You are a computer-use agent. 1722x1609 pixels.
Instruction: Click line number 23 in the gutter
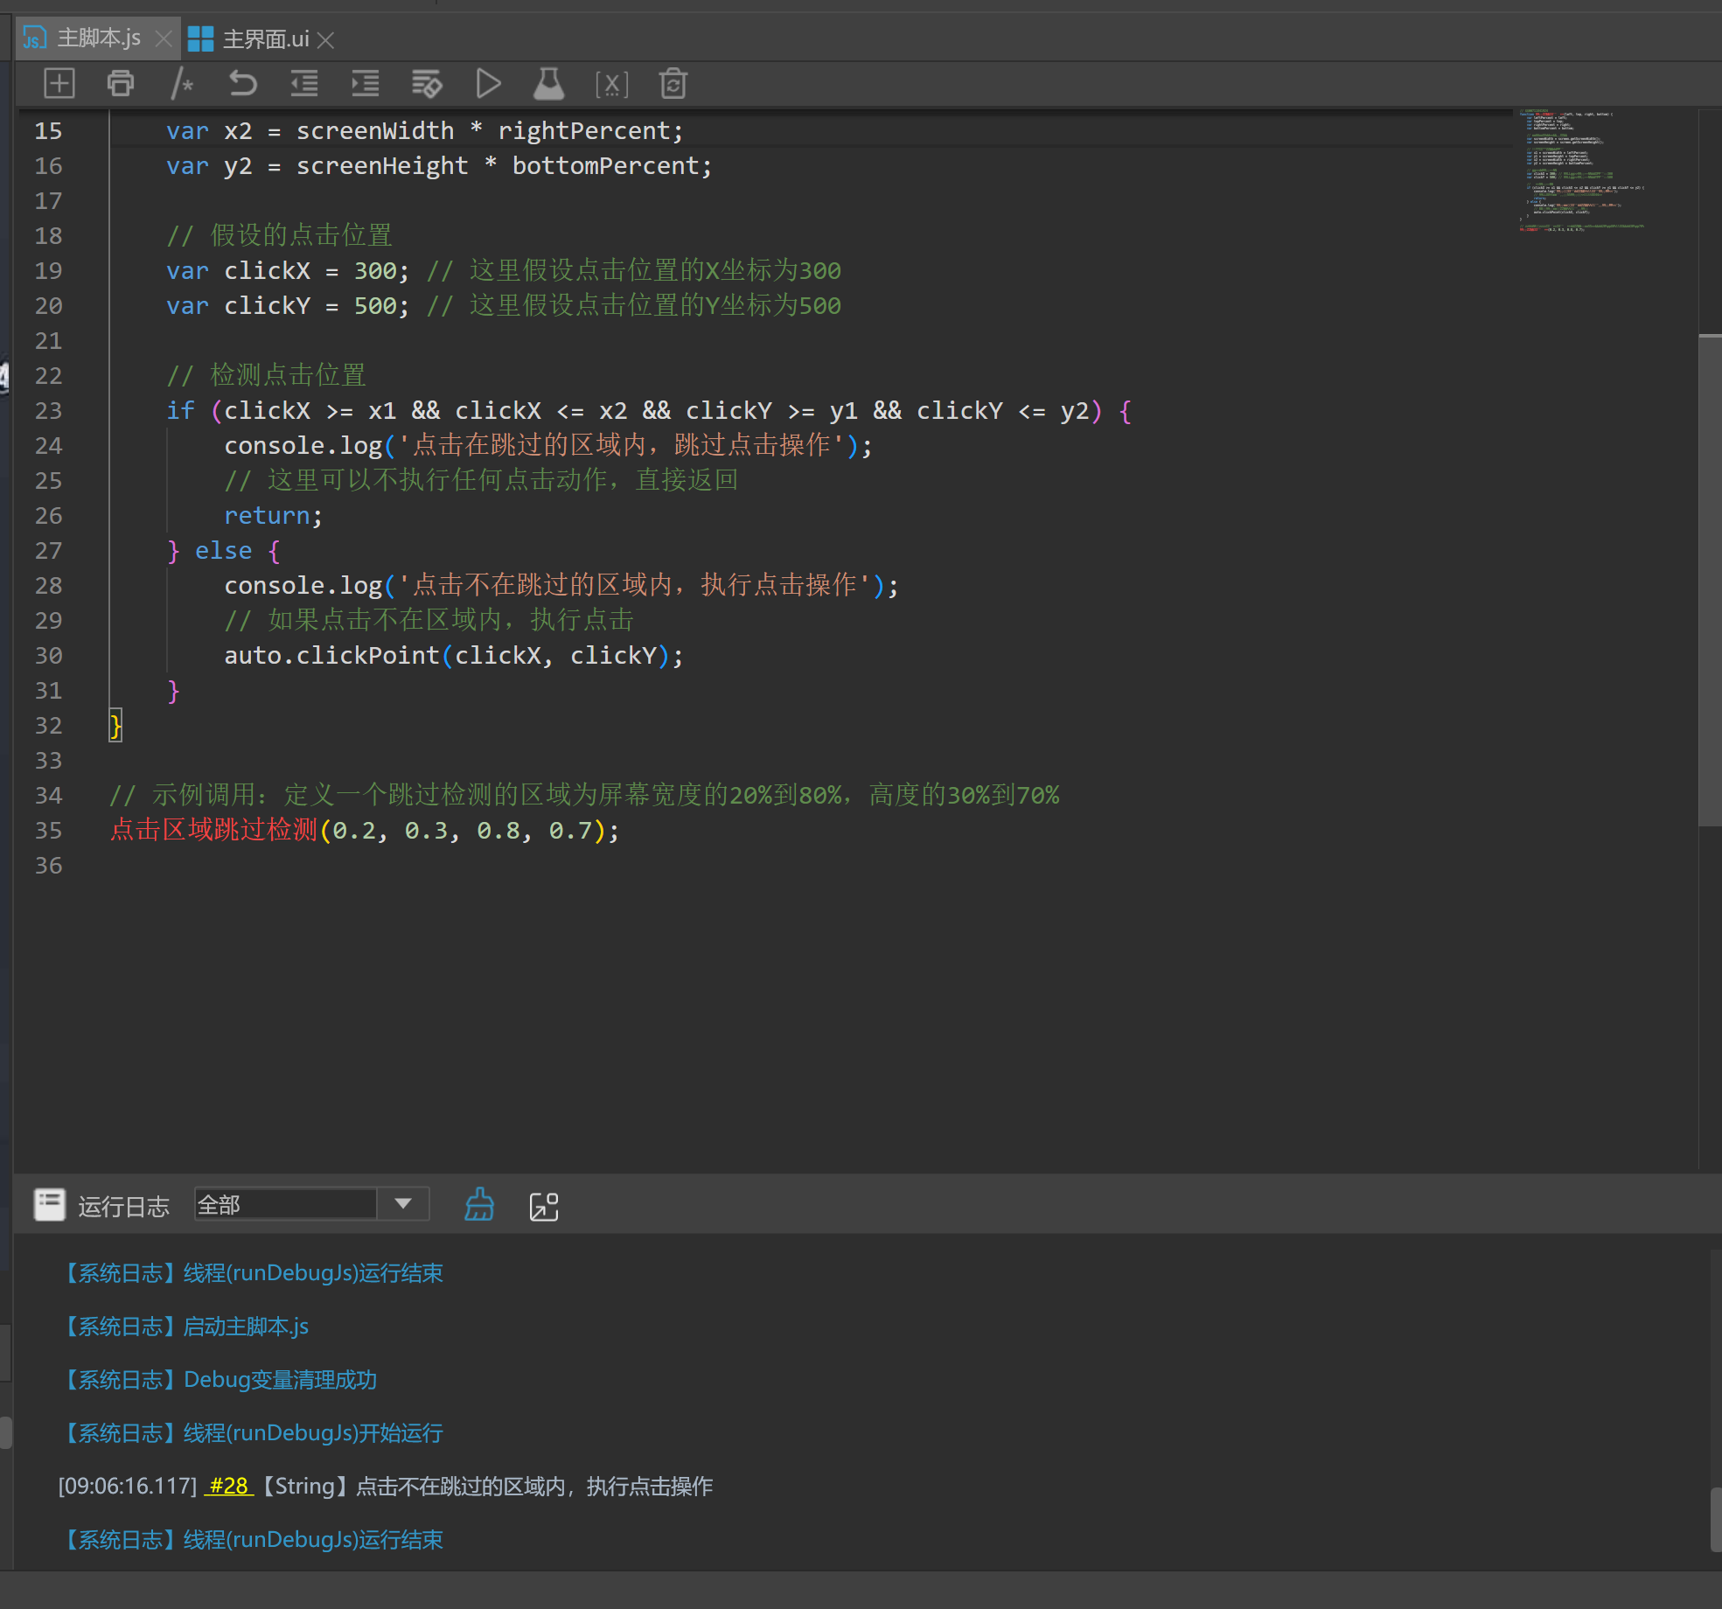[x=48, y=411]
